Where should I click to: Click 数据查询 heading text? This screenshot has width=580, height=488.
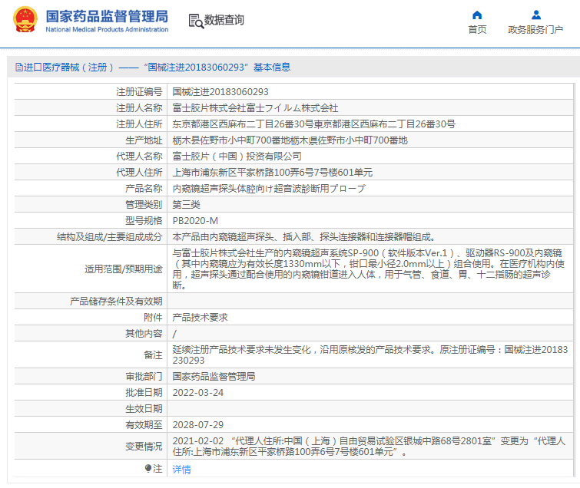(x=224, y=20)
